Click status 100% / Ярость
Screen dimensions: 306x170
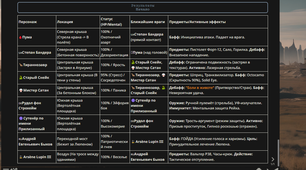tap(113, 65)
